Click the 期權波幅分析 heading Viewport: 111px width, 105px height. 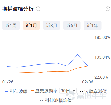tap(18, 9)
